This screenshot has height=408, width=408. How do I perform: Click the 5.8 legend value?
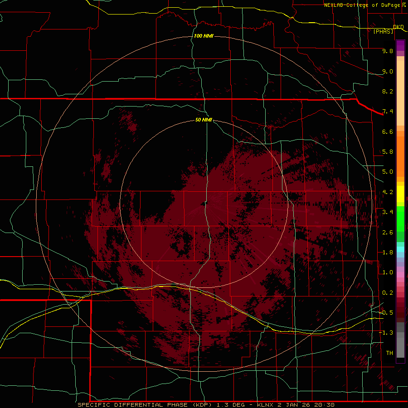coord(388,152)
